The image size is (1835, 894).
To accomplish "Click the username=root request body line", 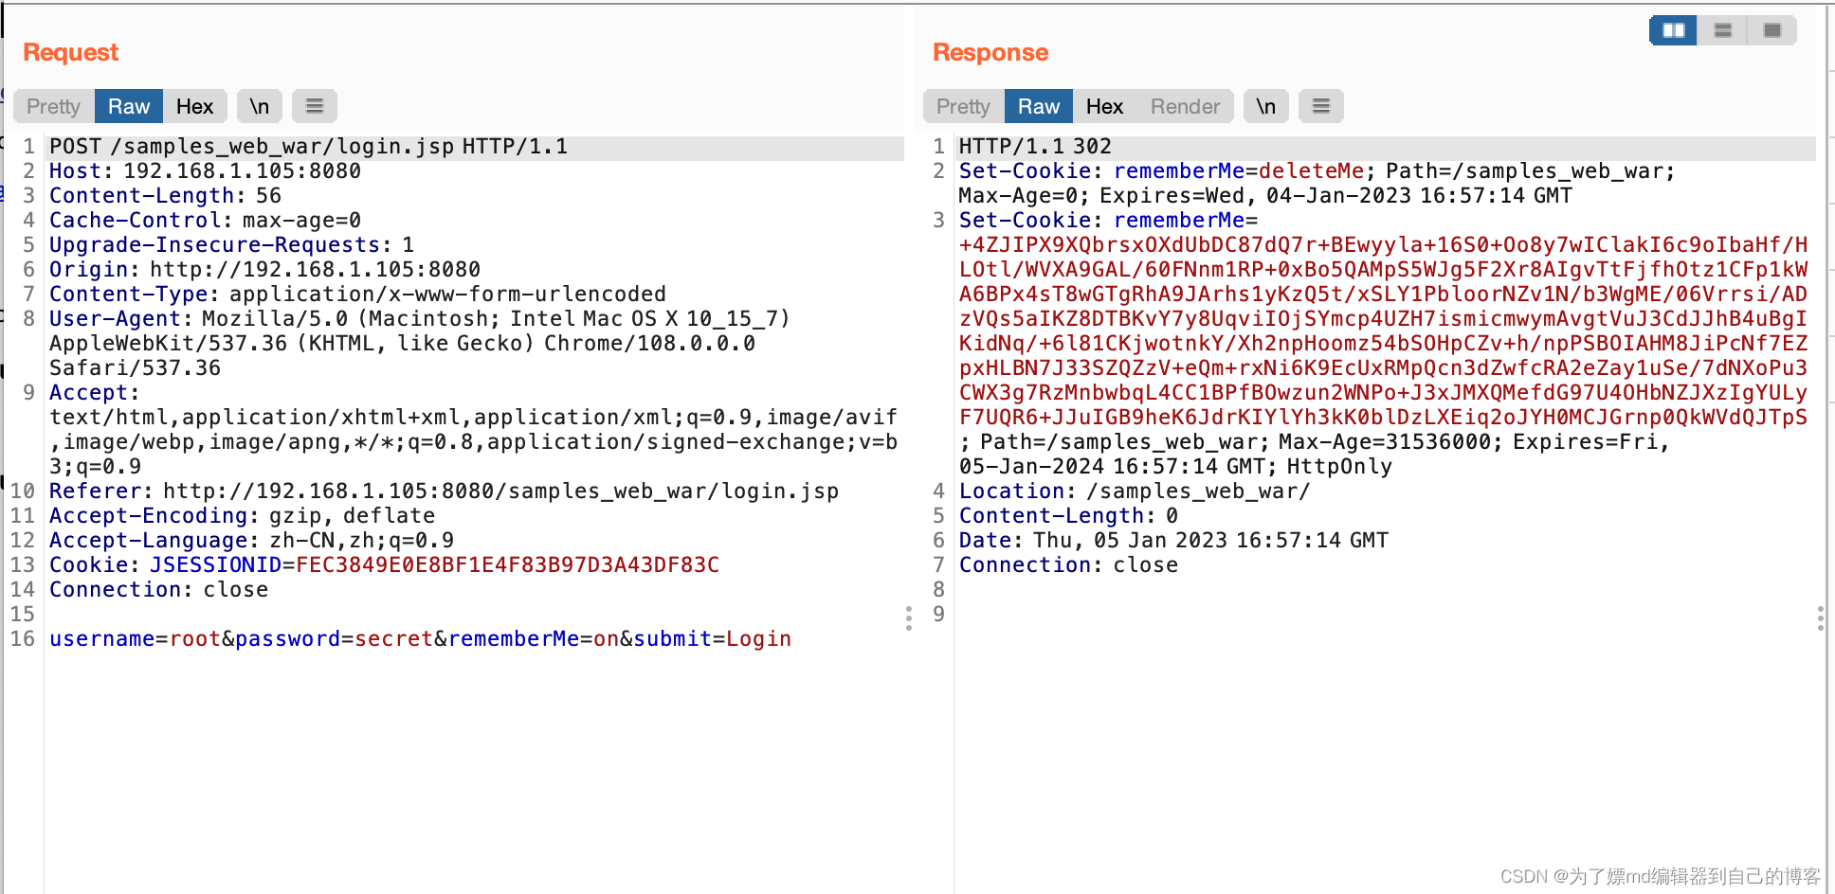I will point(420,639).
